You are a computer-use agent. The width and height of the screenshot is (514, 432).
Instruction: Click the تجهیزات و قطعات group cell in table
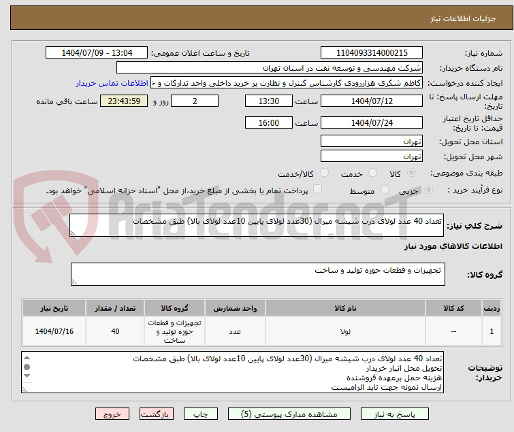point(174,331)
